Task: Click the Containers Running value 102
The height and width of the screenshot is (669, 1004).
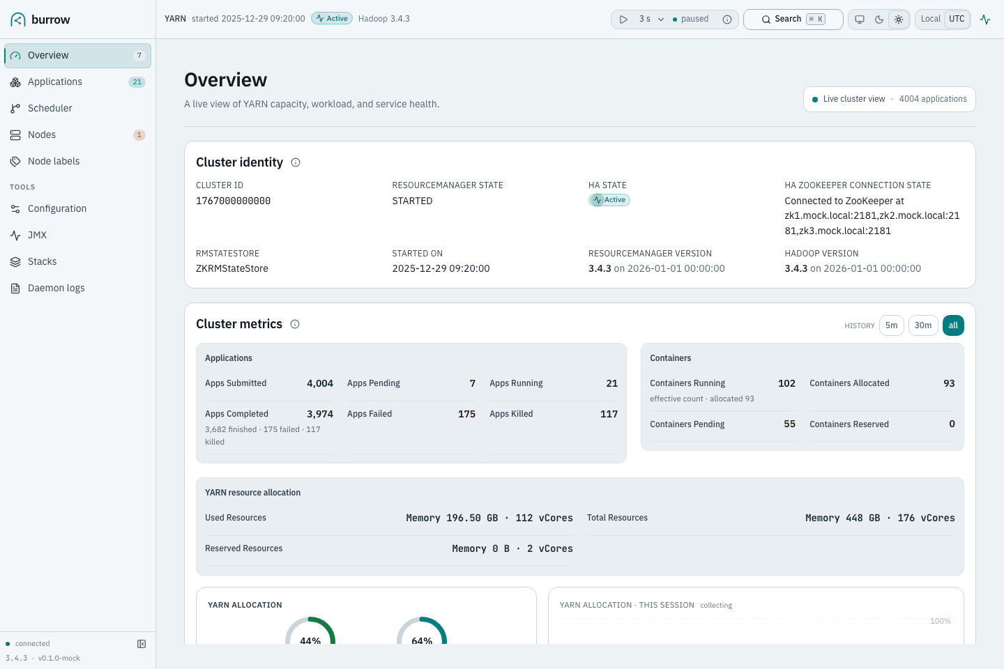Action: pyautogui.click(x=787, y=383)
